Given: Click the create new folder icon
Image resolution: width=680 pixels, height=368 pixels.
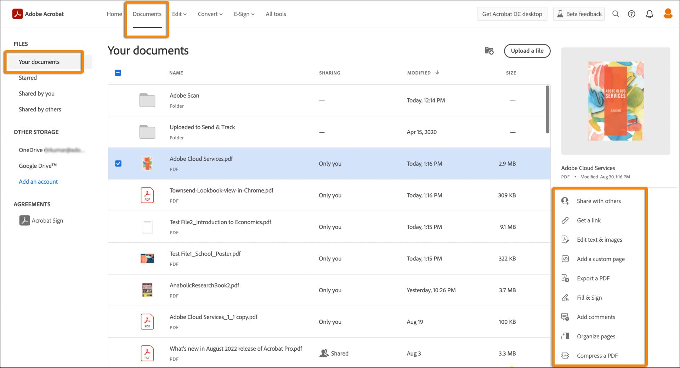Looking at the screenshot, I should [x=489, y=51].
